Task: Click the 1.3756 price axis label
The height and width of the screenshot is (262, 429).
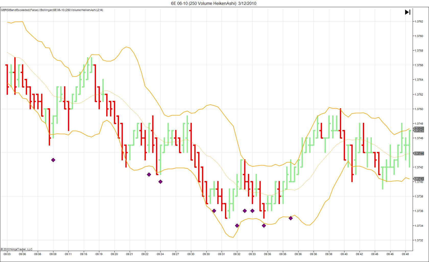Action: 419,65
